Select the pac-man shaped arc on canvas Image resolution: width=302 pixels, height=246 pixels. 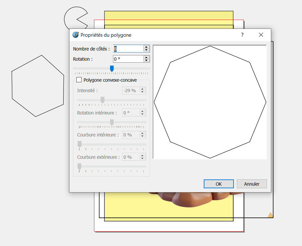[x=76, y=18]
